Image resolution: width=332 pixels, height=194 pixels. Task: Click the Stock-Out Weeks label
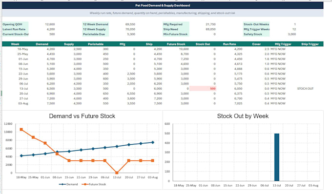(x=256, y=24)
